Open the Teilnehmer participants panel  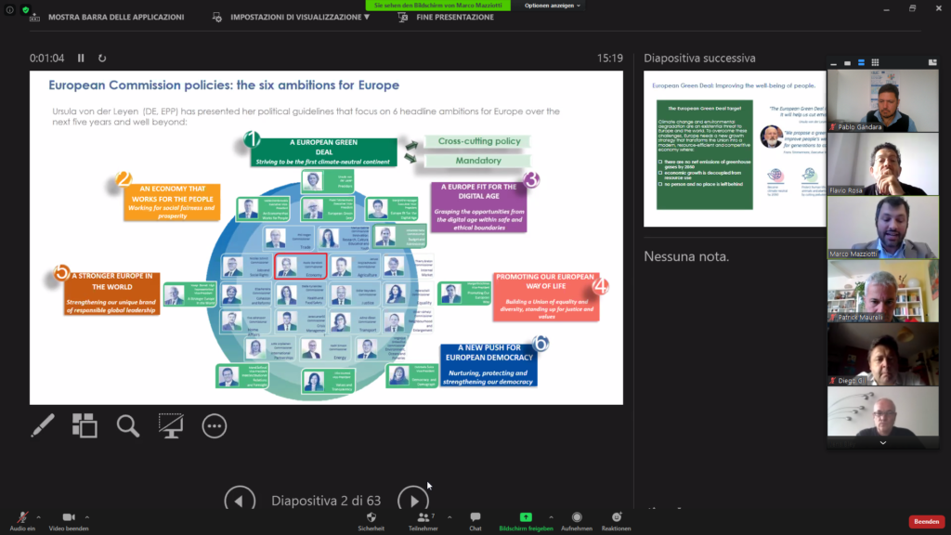coord(423,517)
